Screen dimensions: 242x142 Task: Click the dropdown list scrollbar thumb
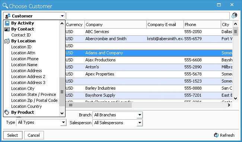[62, 92]
